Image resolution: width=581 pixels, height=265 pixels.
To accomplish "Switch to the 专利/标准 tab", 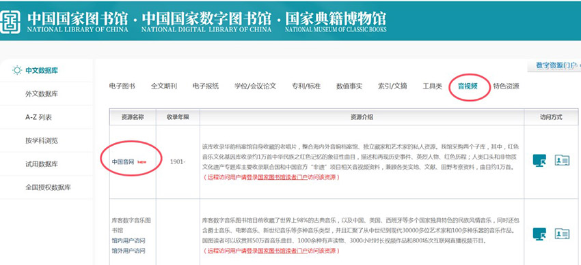I will (306, 86).
